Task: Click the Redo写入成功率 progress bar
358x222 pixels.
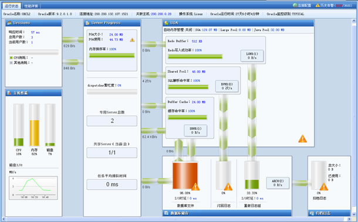Action: [x=195, y=57]
